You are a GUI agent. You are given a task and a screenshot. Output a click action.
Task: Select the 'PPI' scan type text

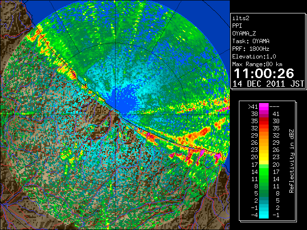coord(237,26)
